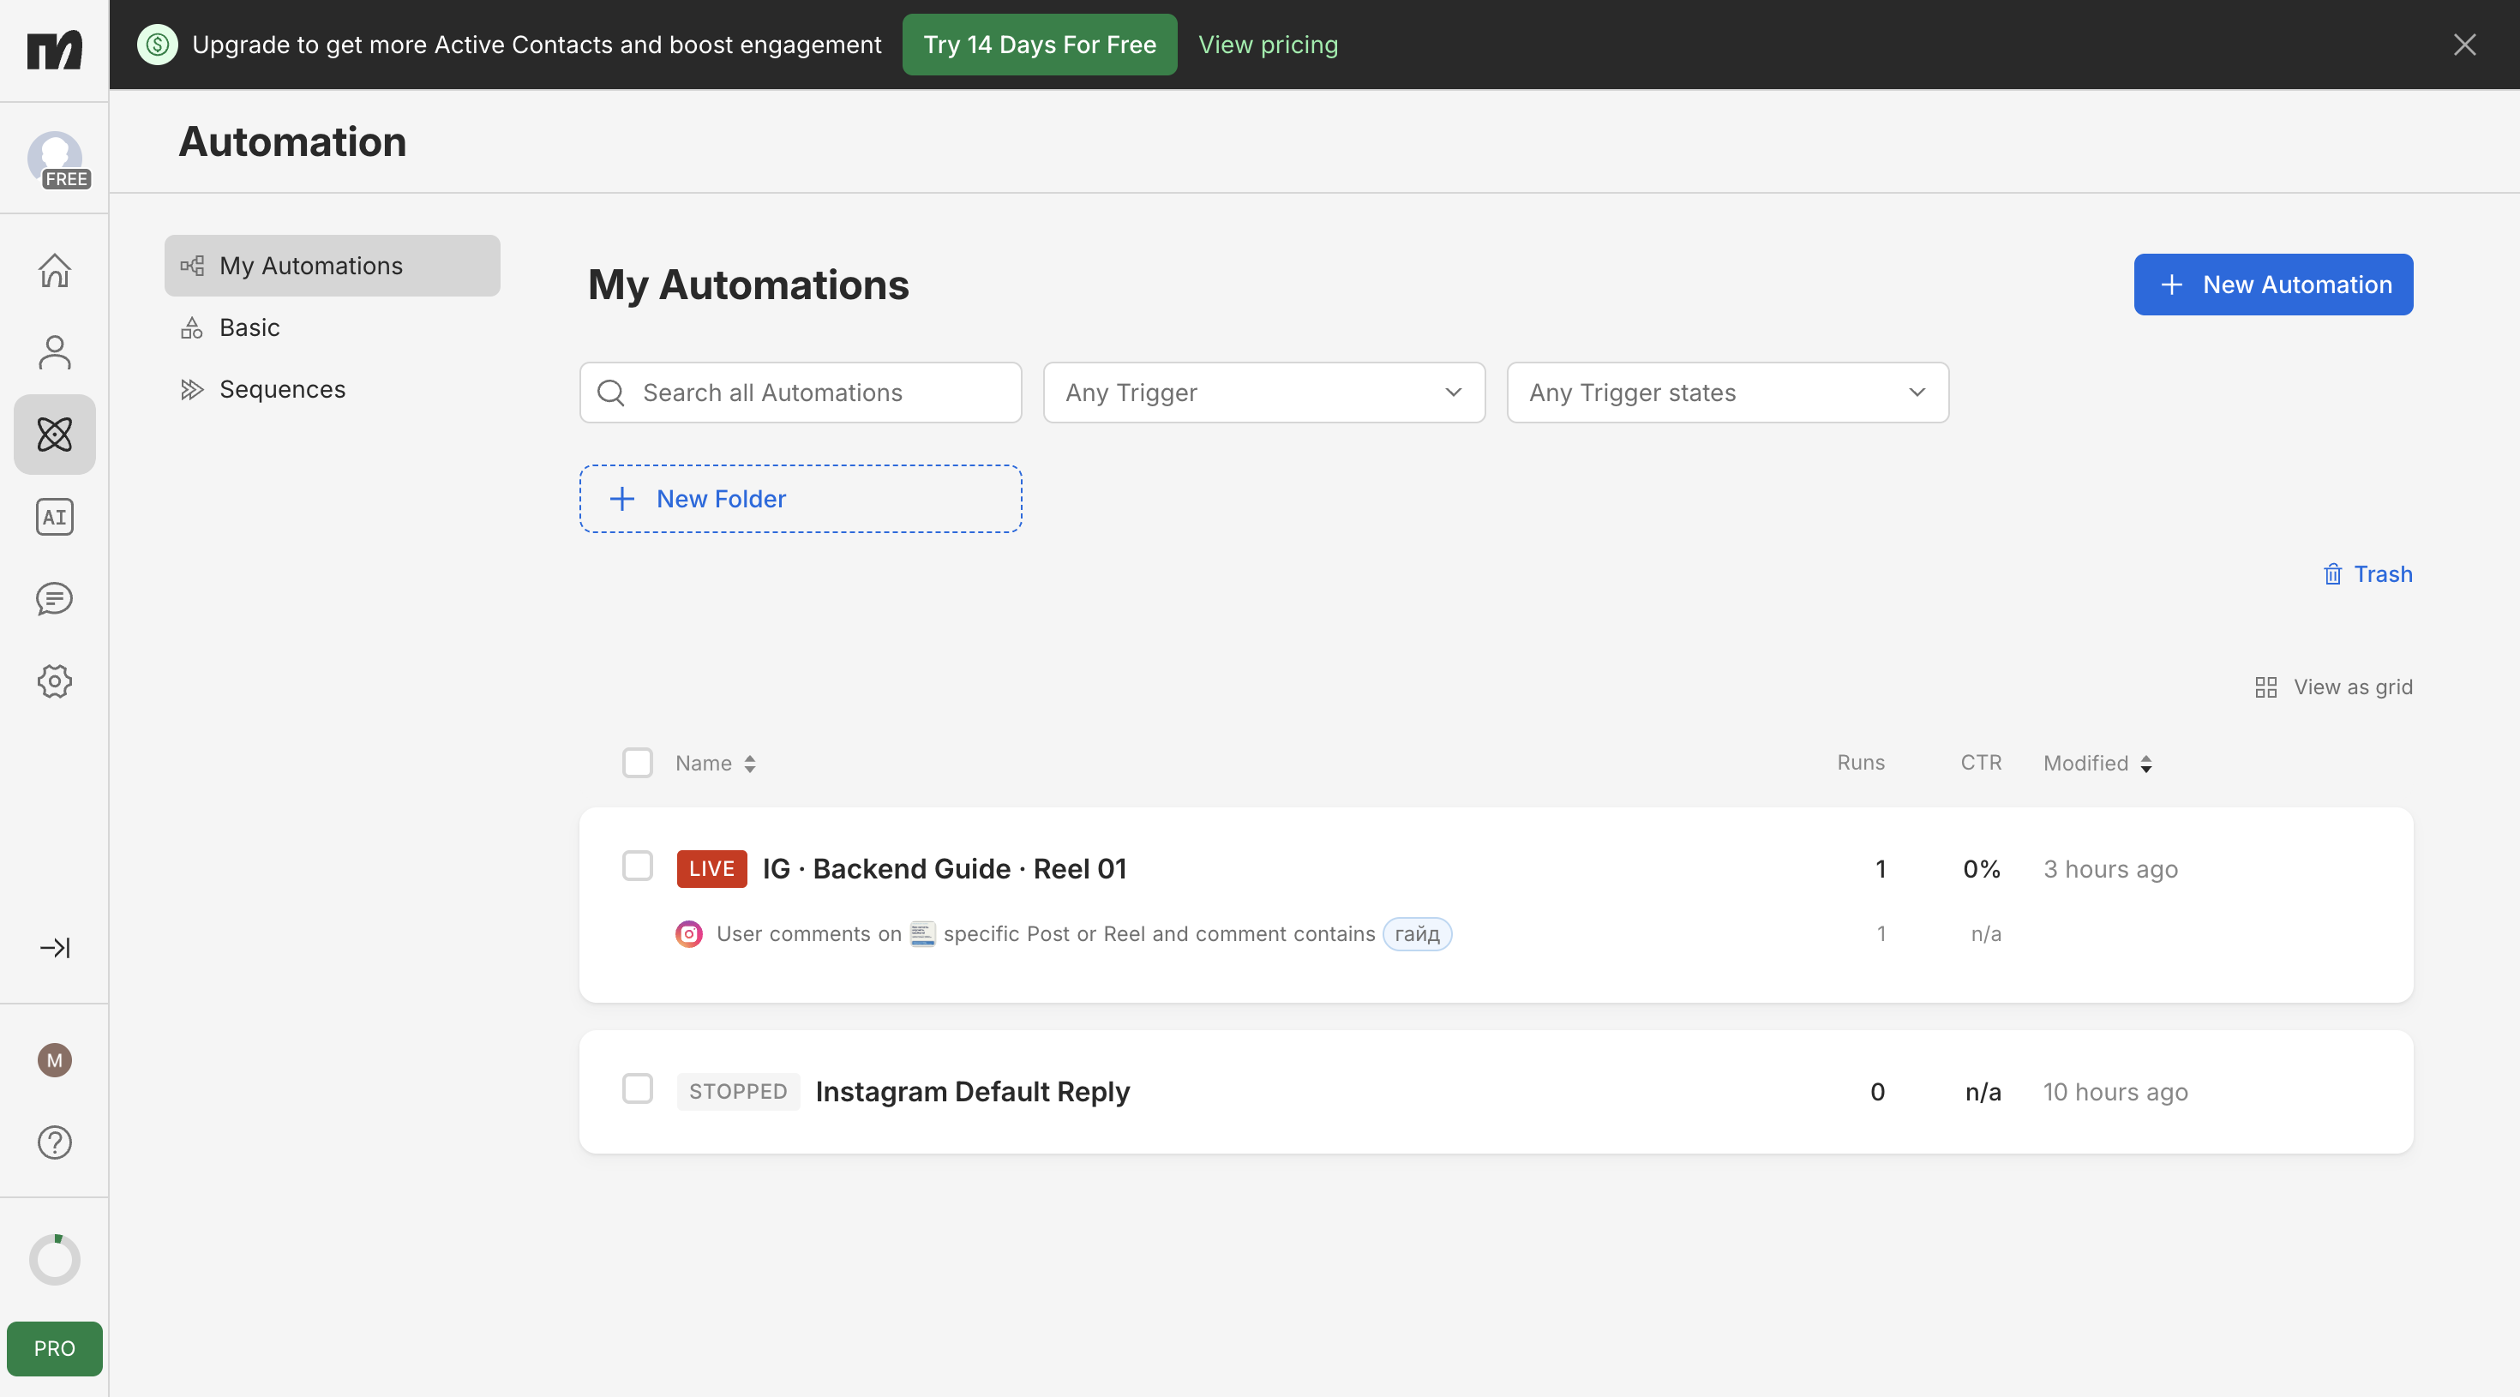Screen dimensions: 2520x1397
Task: Open Sequences menu item
Action: [x=333, y=388]
